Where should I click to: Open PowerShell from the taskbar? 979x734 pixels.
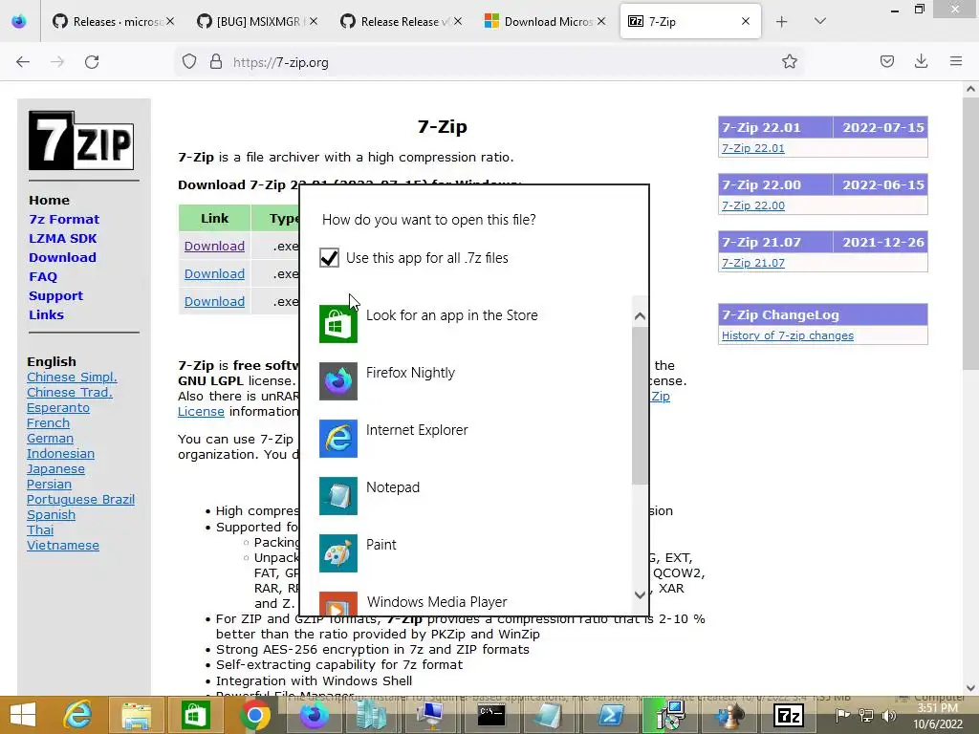click(610, 715)
